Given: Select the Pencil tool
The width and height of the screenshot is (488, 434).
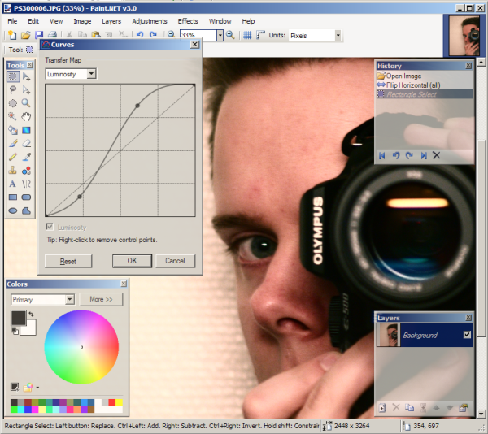Looking at the screenshot, I should (12, 157).
